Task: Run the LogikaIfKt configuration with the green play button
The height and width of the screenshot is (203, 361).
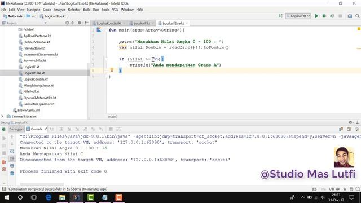Action: click(x=316, y=16)
